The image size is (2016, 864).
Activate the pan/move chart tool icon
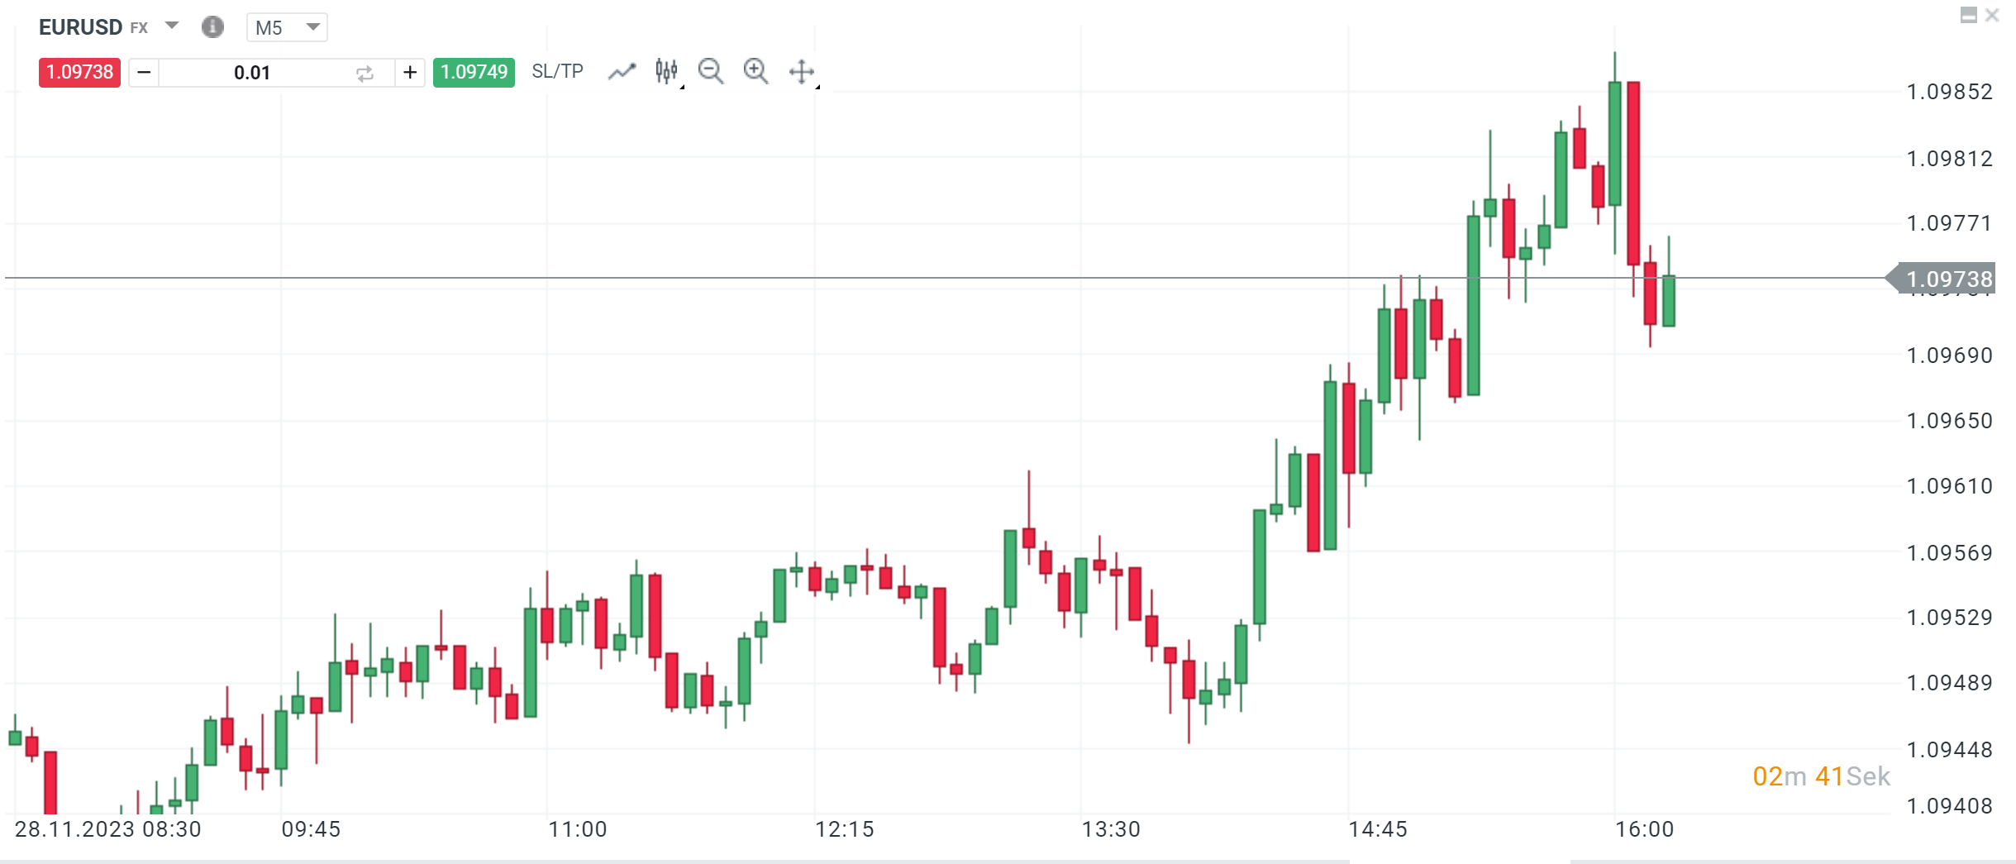(x=801, y=72)
